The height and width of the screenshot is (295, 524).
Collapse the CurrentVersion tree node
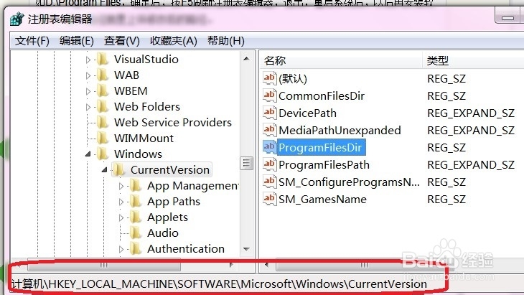click(x=104, y=169)
